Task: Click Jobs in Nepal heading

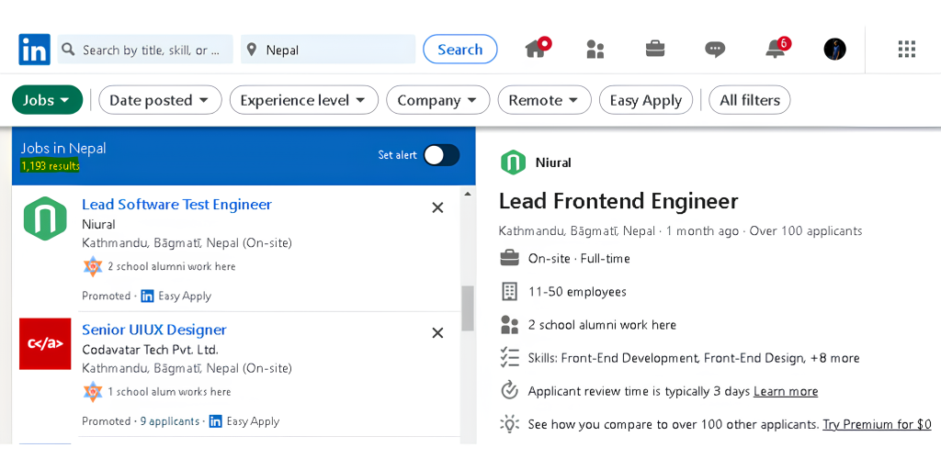Action: pos(63,148)
